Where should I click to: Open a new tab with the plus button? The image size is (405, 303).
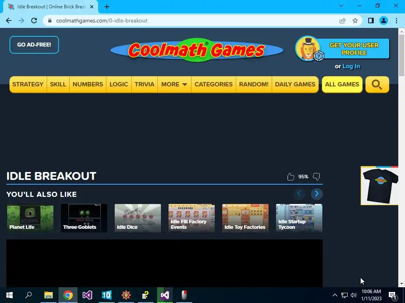(x=107, y=7)
